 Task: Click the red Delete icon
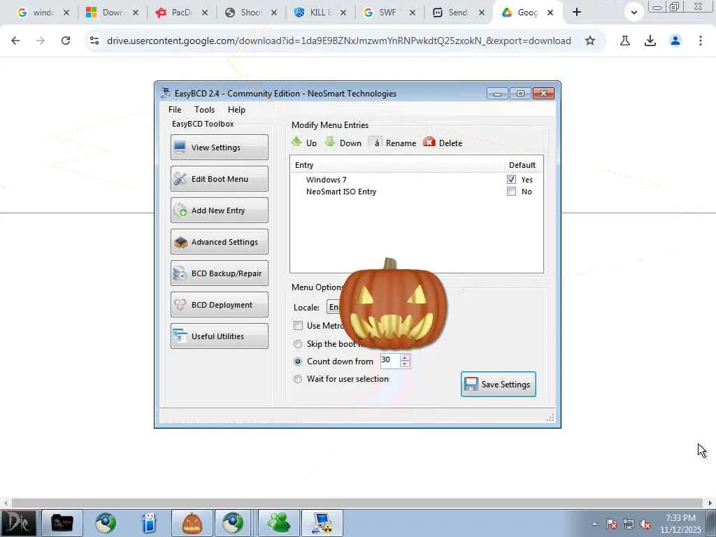(x=429, y=142)
